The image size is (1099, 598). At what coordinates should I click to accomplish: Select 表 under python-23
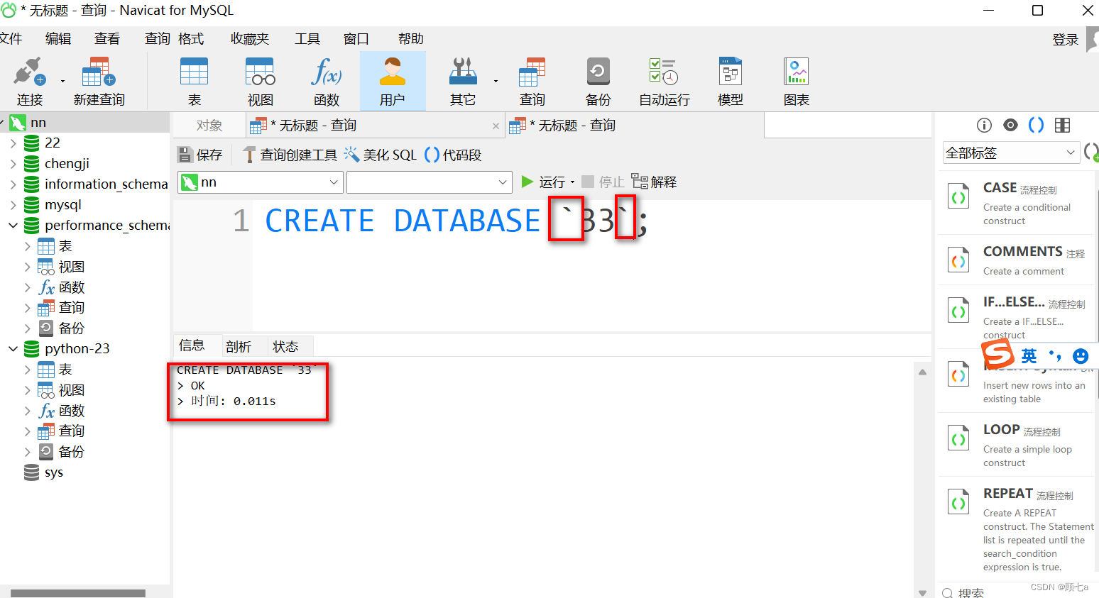[x=65, y=370]
